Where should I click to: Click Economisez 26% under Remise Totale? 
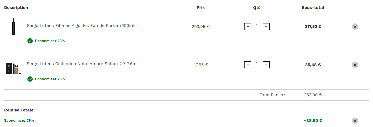tap(19, 120)
